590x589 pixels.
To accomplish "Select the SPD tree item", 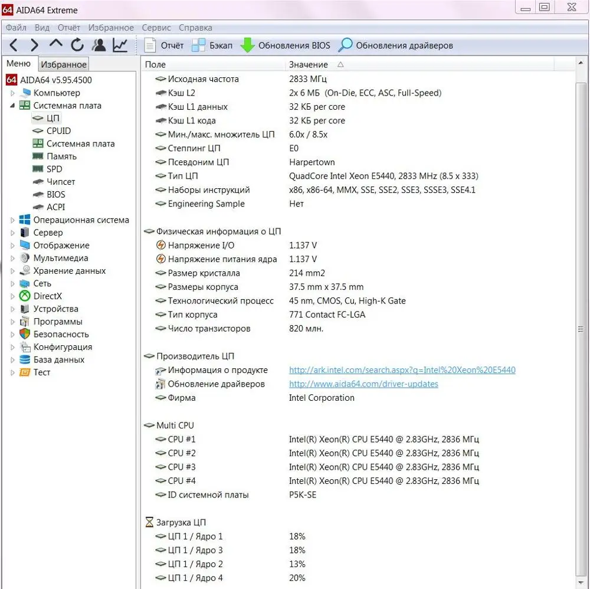I will tap(47, 169).
